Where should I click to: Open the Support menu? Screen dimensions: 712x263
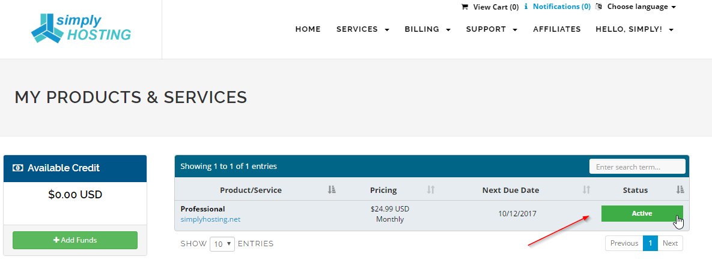[x=491, y=29]
